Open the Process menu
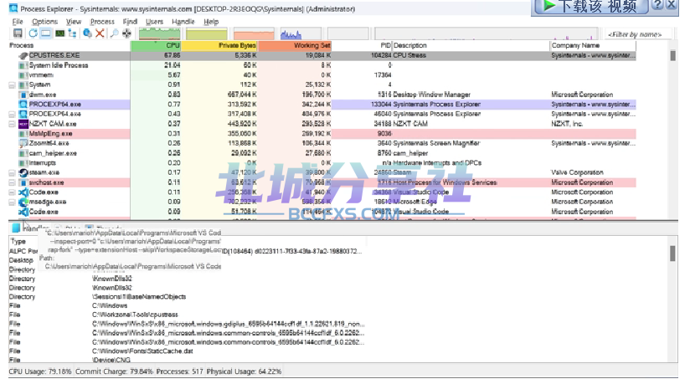 101,21
